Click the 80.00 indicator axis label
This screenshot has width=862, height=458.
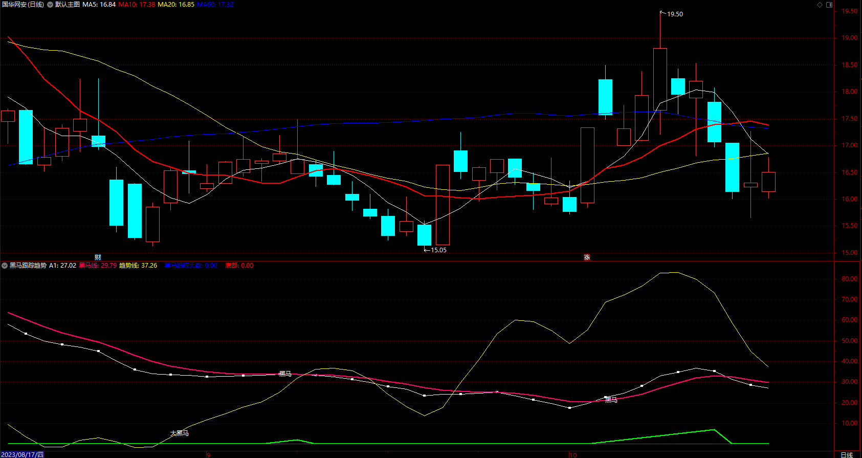tap(850, 279)
